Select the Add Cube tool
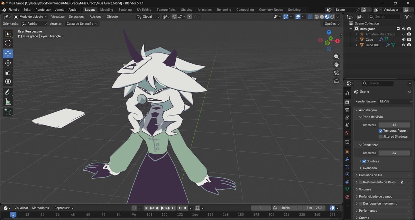 [x=8, y=112]
